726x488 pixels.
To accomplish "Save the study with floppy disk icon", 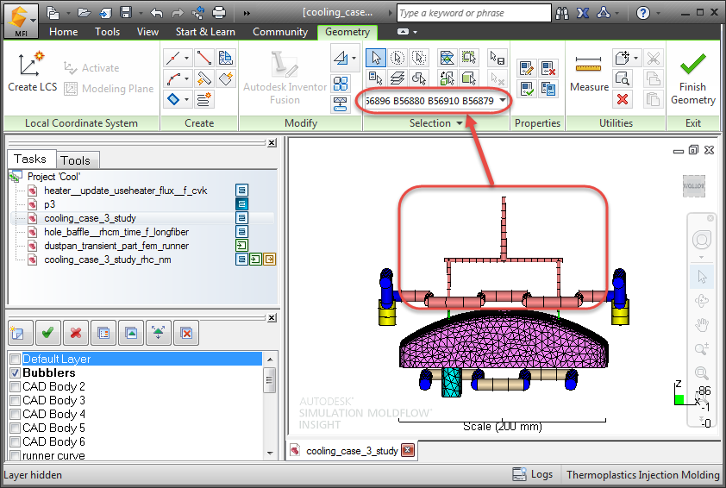I will point(126,12).
